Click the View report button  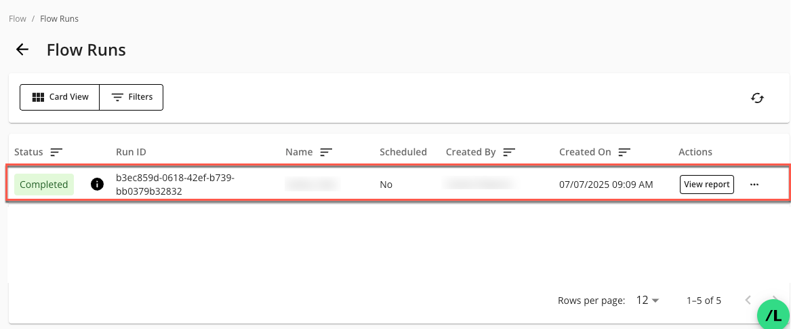click(x=706, y=185)
